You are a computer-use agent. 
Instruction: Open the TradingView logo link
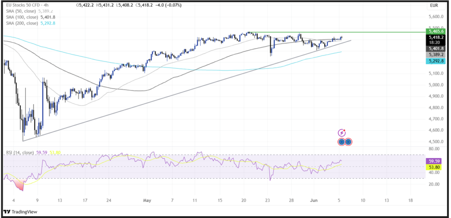(x=20, y=212)
